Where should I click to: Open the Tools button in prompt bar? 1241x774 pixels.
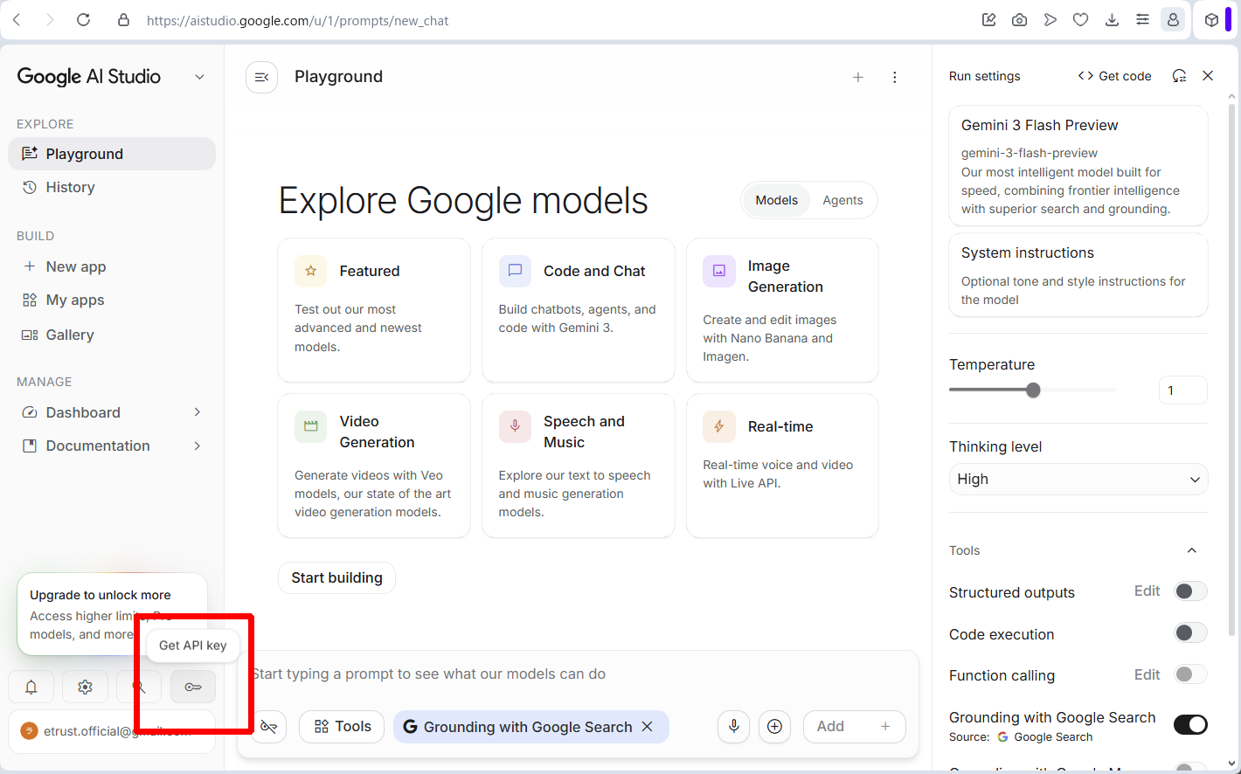[x=342, y=726]
